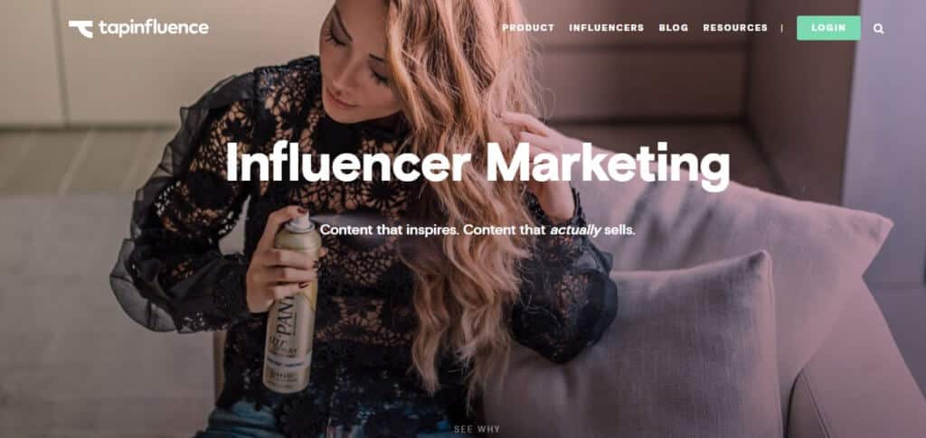Click the 'Content that inspires' tagline
Viewport: 926px width, 438px height.
tap(390, 230)
